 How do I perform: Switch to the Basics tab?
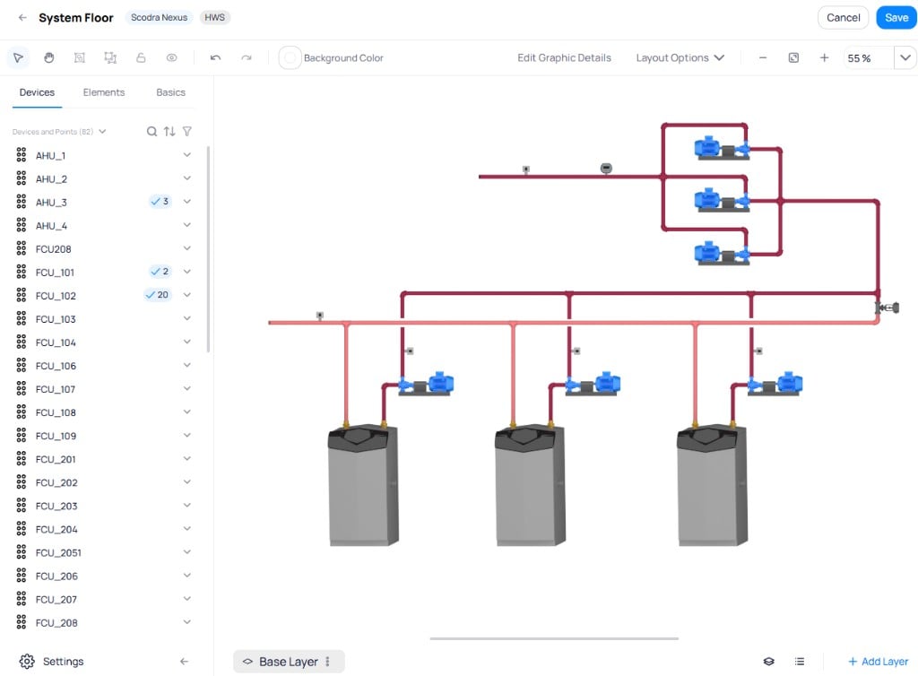point(170,92)
